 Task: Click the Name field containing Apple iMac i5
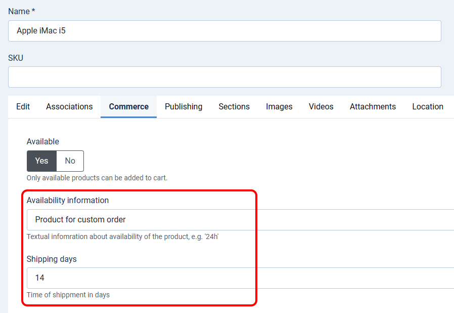click(x=224, y=31)
